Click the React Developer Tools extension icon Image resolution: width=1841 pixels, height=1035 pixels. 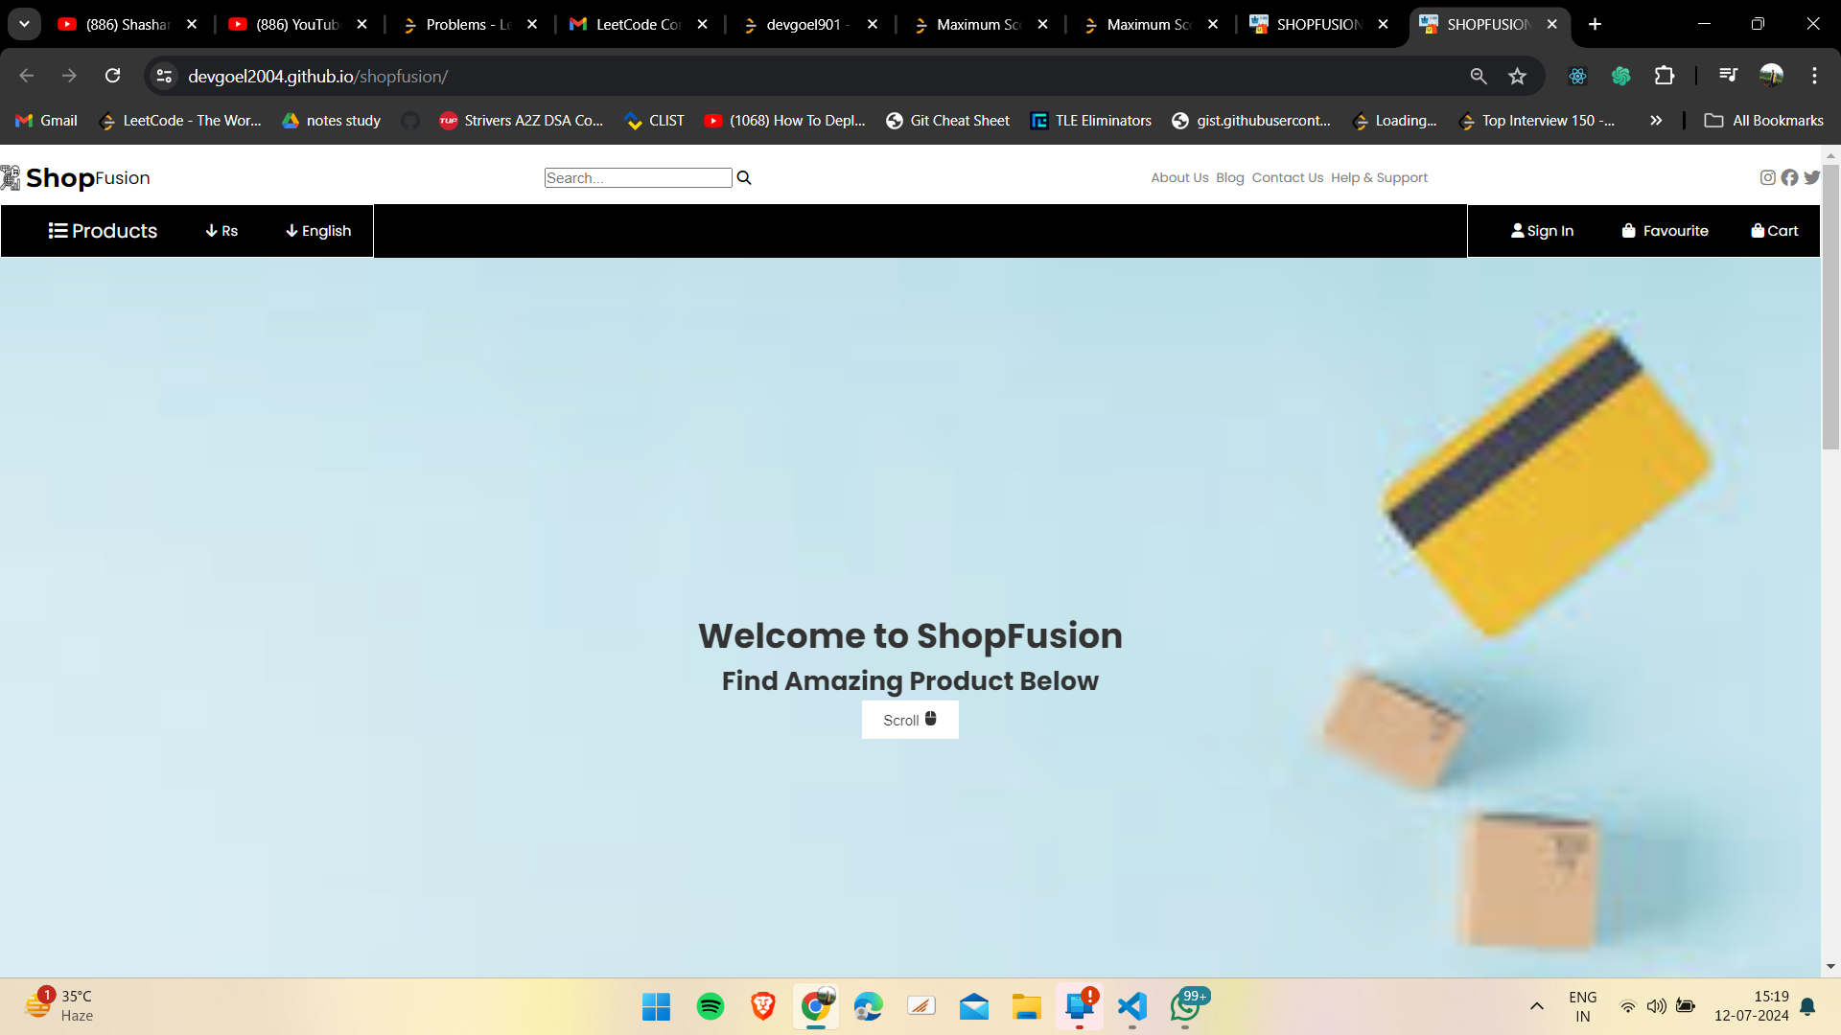point(1577,76)
